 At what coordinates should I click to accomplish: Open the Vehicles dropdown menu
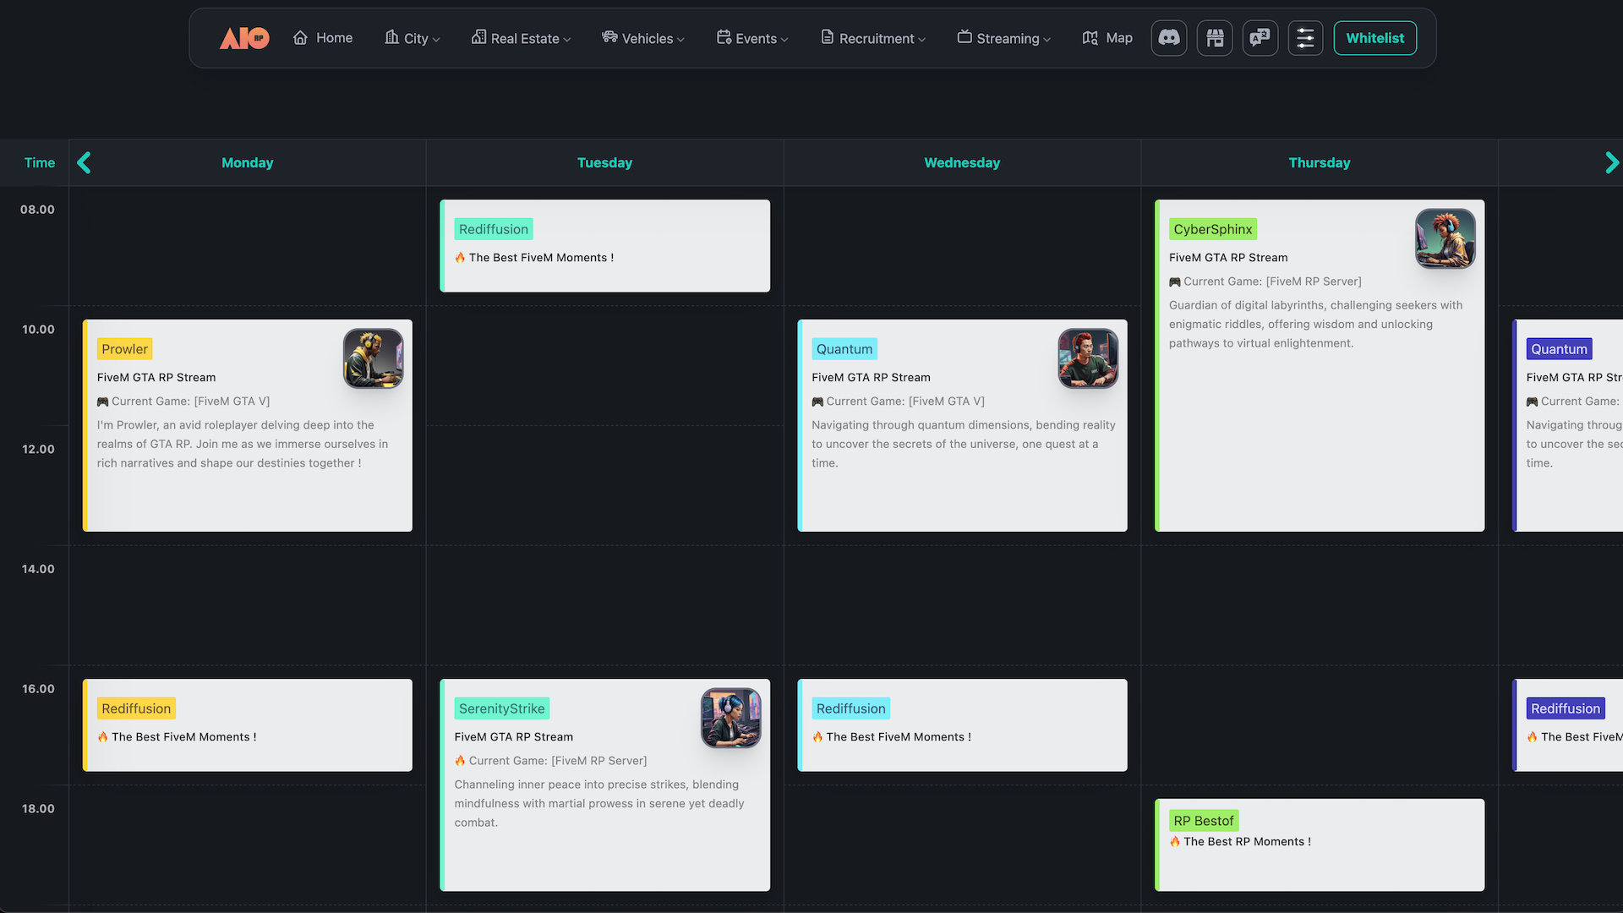click(642, 38)
